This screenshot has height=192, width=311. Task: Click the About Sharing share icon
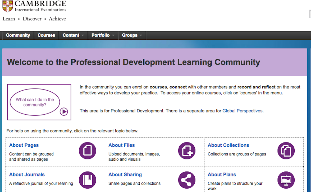pos(187,180)
